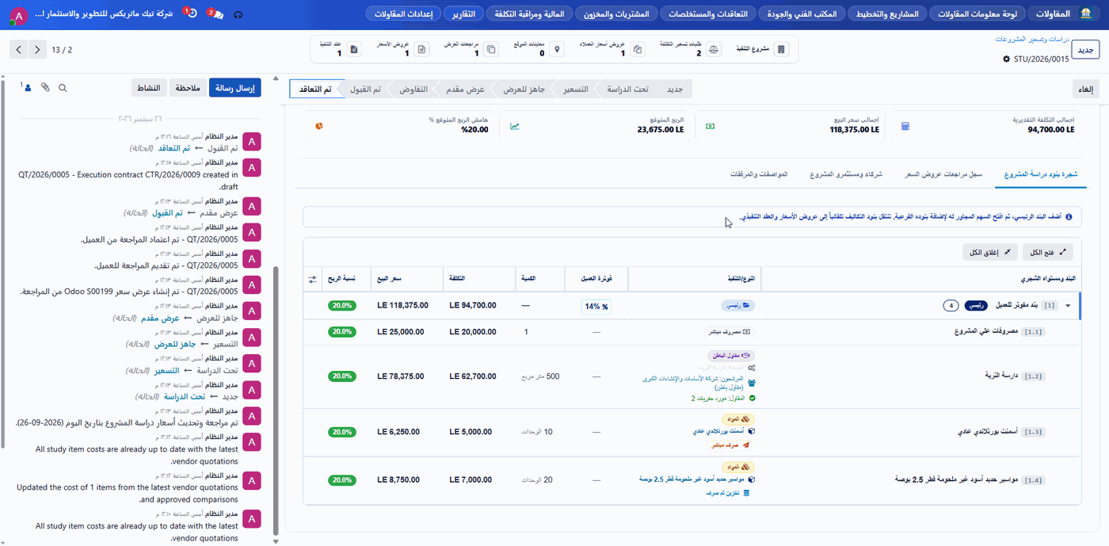1109x546 pixels.
Task: Search chatter messages with magnifier icon
Action: (x=63, y=88)
